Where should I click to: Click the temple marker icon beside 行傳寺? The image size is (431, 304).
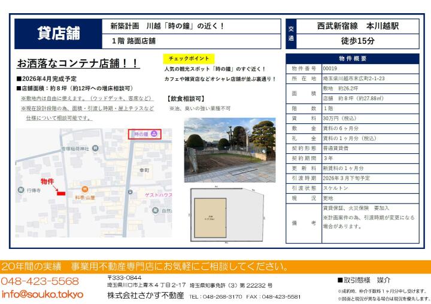click(x=22, y=190)
